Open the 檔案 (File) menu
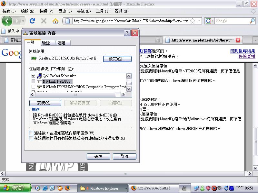 pyautogui.click(x=9, y=11)
